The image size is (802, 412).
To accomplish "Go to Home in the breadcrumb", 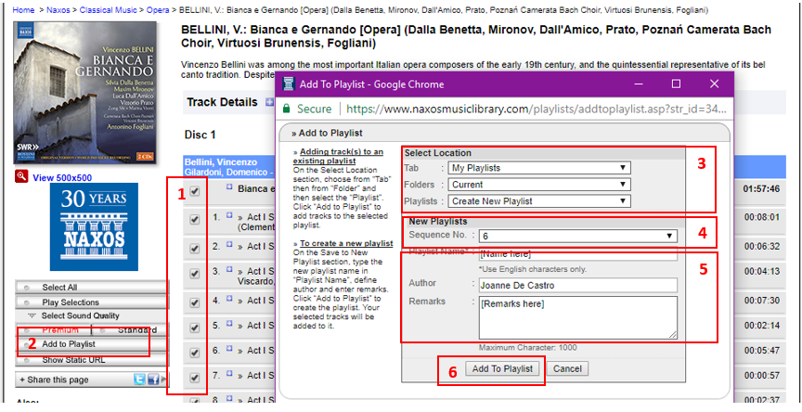I will pyautogui.click(x=23, y=10).
